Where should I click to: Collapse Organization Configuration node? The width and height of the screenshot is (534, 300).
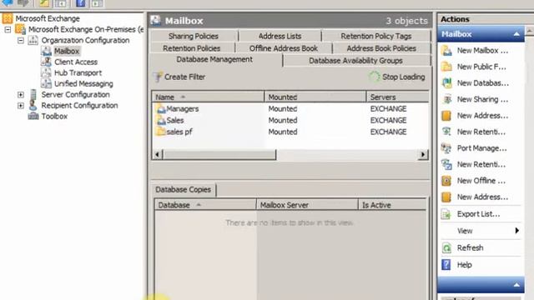tap(21, 41)
